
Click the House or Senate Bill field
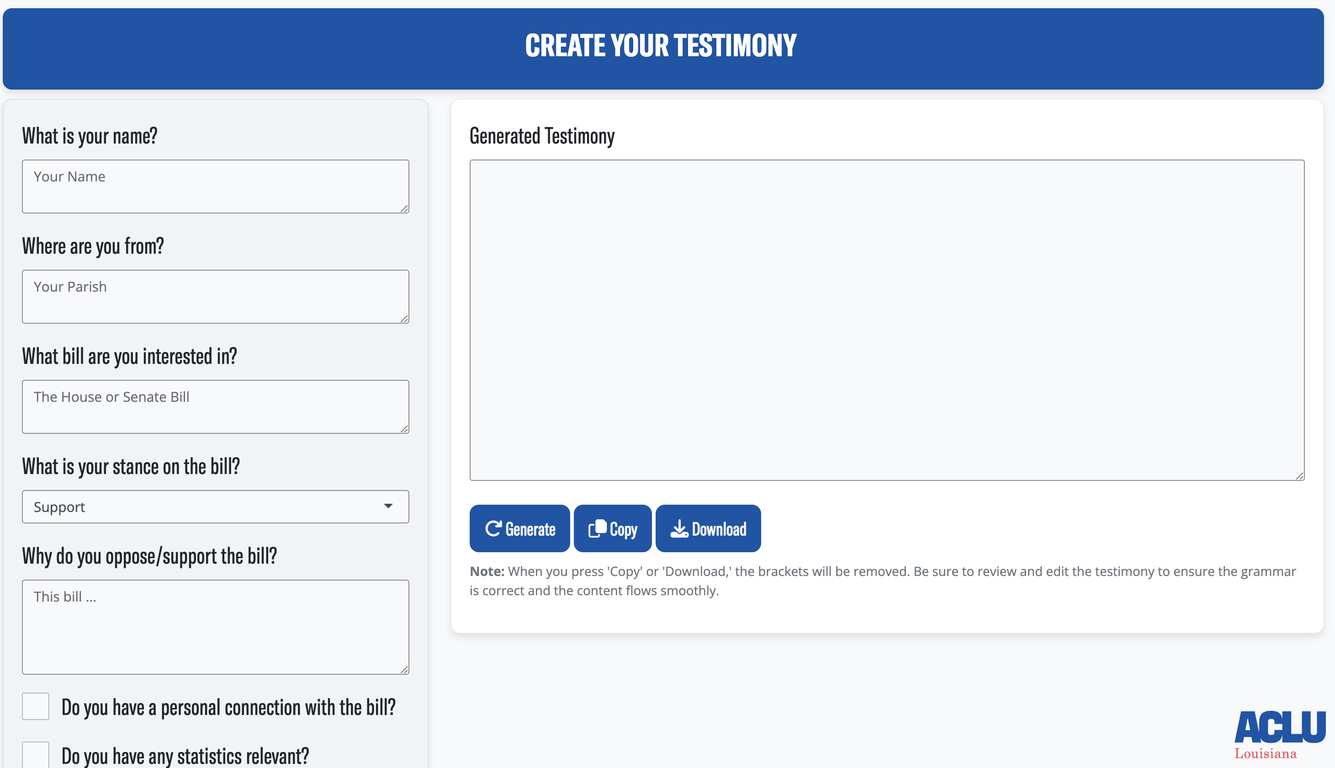(215, 406)
